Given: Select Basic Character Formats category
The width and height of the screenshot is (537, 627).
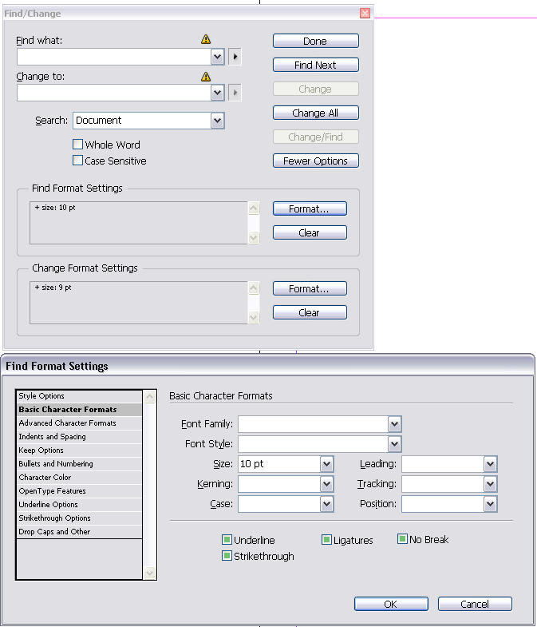Looking at the screenshot, I should coord(79,410).
